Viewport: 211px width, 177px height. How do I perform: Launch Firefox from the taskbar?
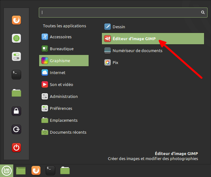click(x=36, y=170)
